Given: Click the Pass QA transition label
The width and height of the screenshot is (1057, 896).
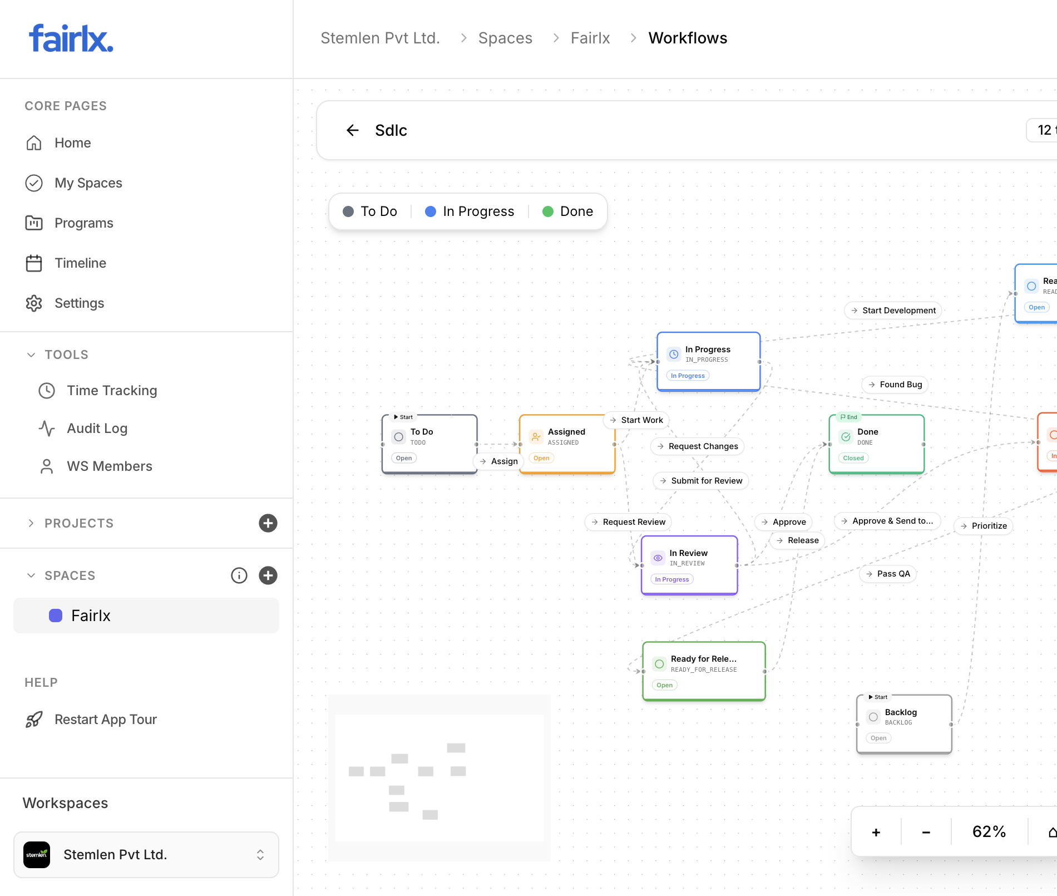Looking at the screenshot, I should (888, 574).
